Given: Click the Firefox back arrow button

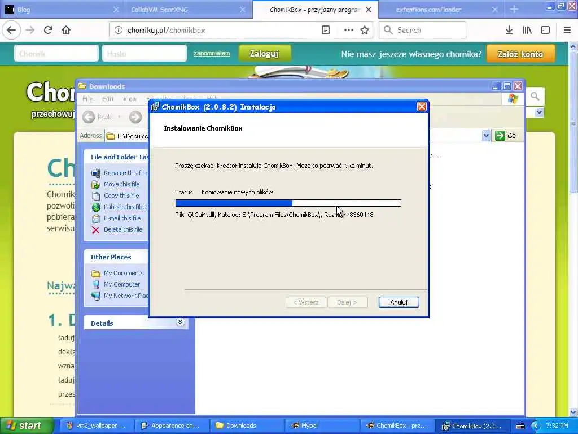Looking at the screenshot, I should coord(11,30).
